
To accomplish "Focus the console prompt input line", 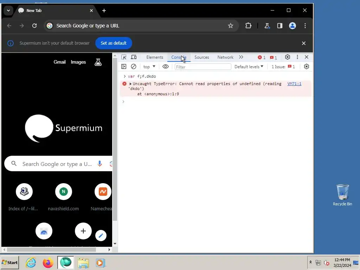I will [216, 102].
